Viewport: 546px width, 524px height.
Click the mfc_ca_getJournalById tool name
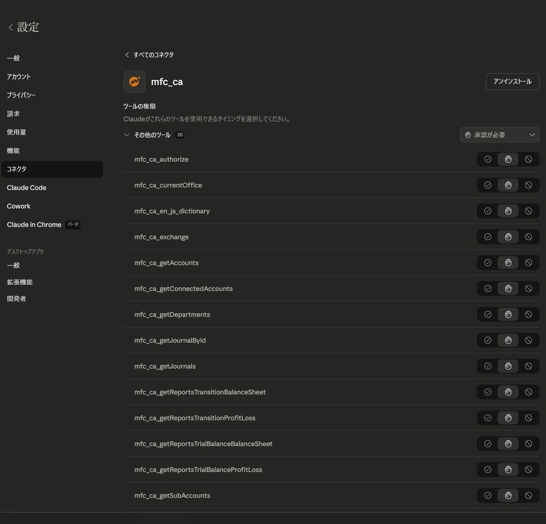point(170,340)
